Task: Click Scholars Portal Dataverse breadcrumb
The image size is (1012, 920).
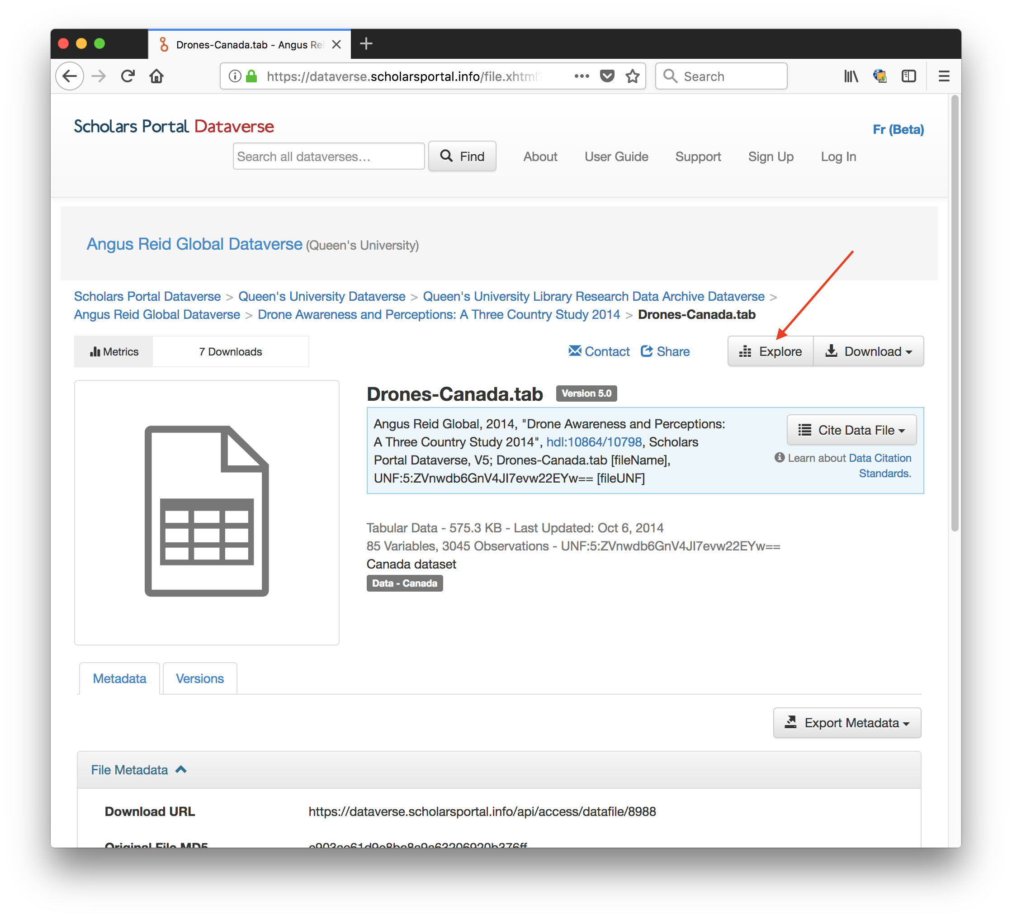Action: coord(147,296)
